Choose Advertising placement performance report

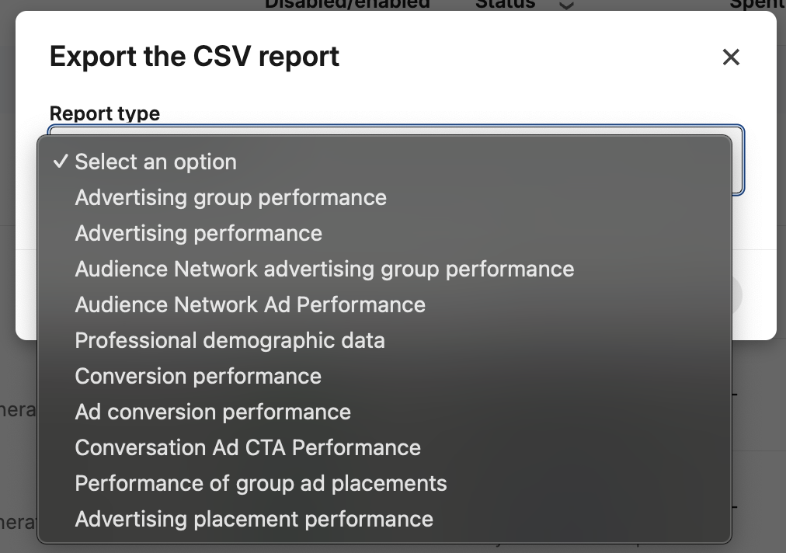point(253,519)
